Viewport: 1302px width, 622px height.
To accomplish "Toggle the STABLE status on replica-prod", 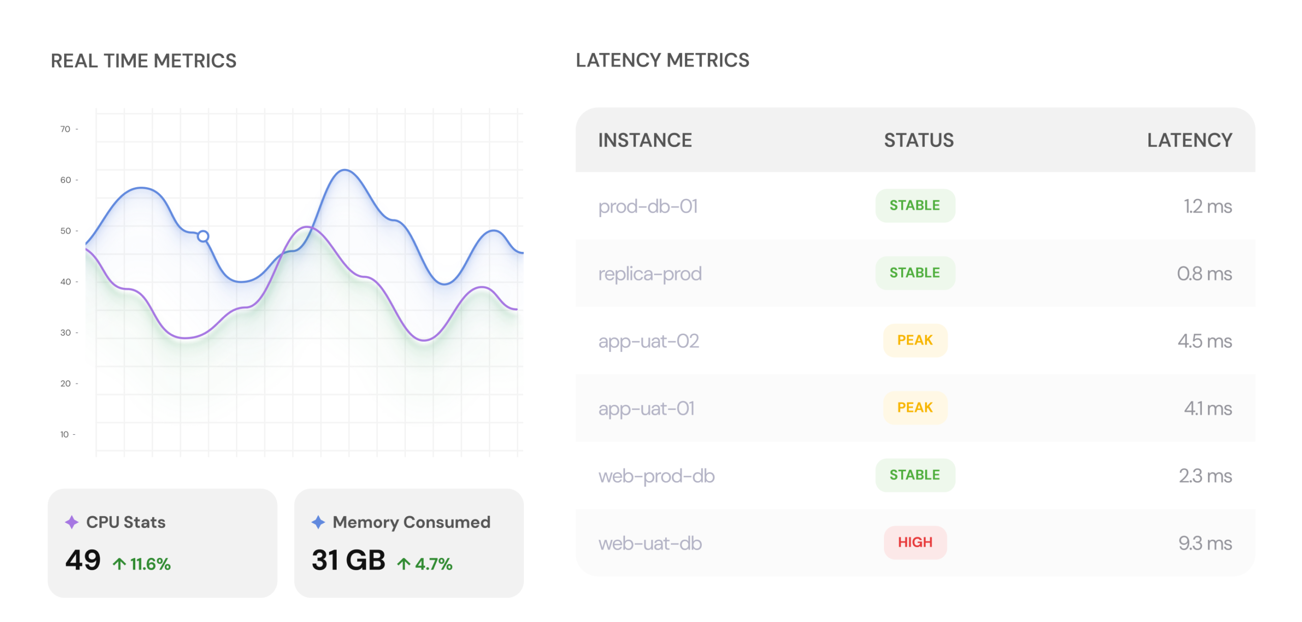I will coord(915,273).
